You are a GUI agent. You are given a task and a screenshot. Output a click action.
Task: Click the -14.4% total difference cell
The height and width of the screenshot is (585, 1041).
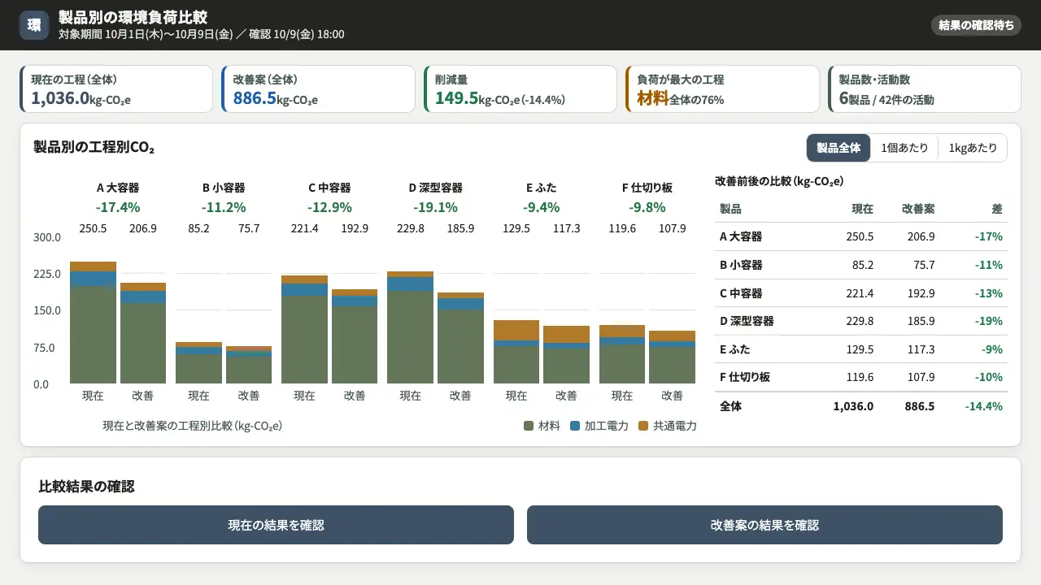(983, 406)
